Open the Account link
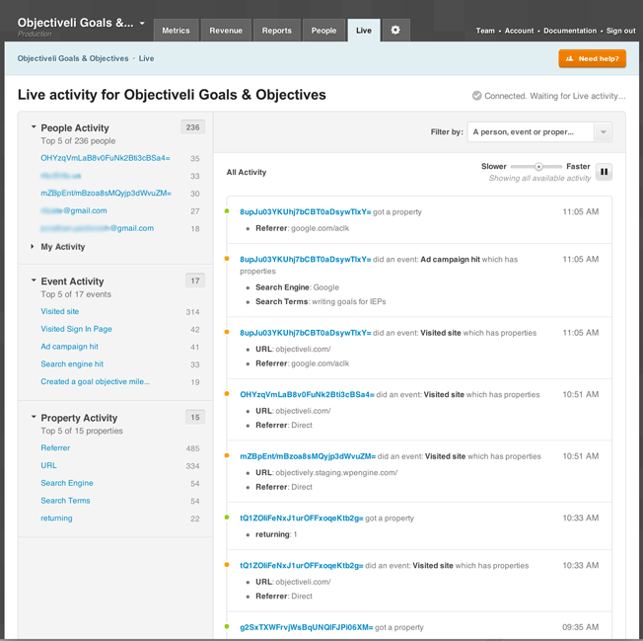The image size is (643, 641). pyautogui.click(x=519, y=31)
